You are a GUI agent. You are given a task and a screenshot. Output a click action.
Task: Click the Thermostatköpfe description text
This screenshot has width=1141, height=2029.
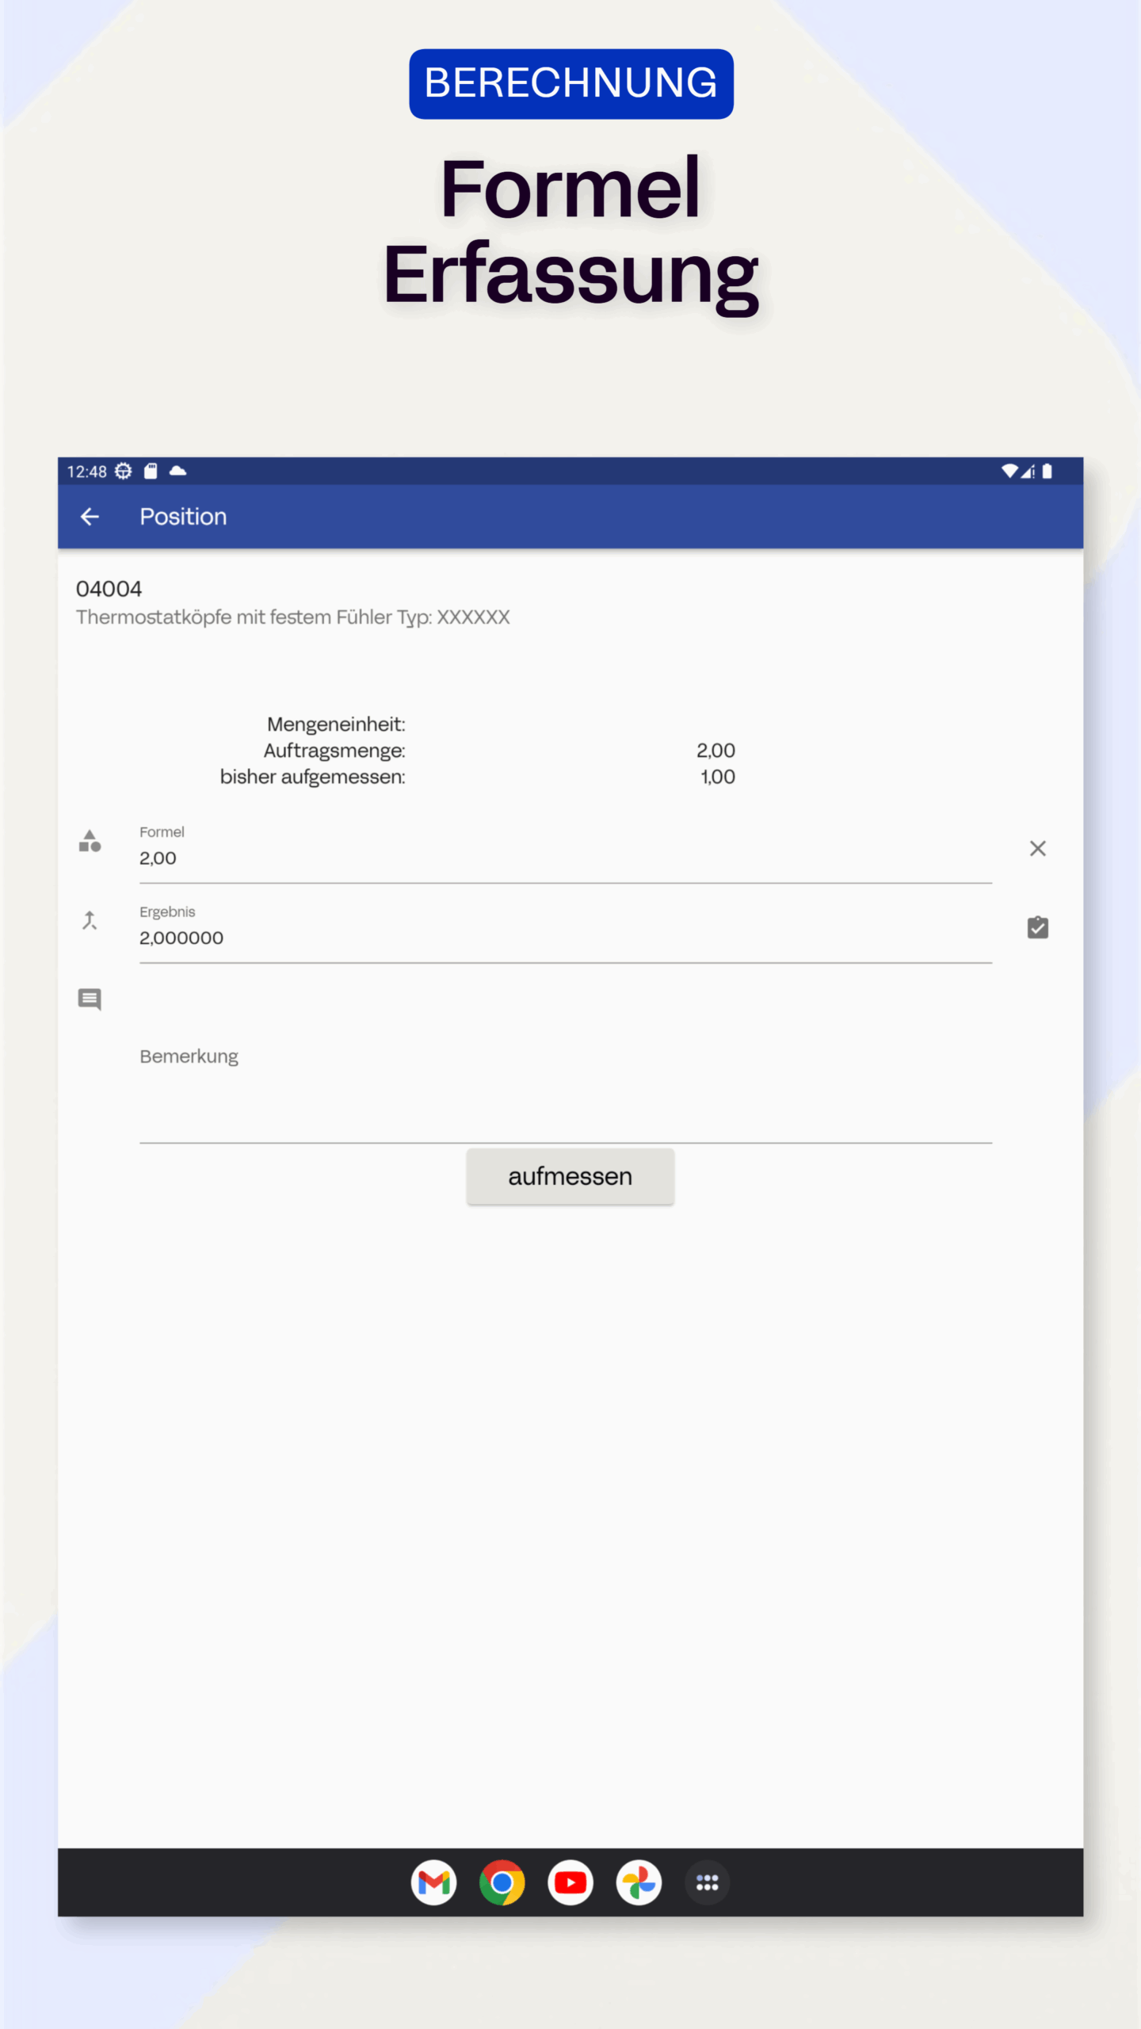point(292,617)
